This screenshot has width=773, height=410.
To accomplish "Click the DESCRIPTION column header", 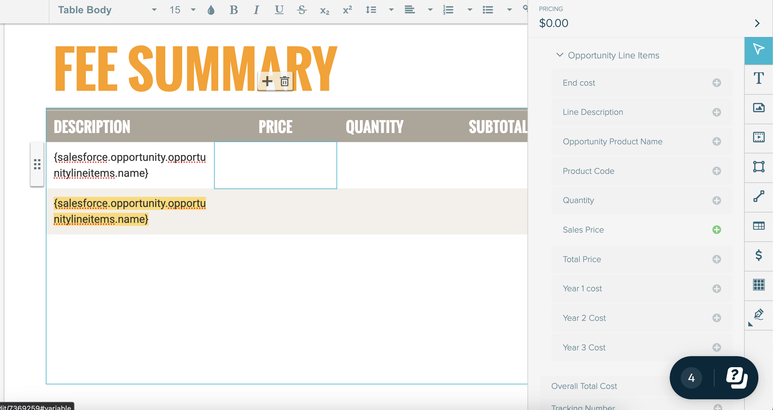I will click(x=92, y=127).
